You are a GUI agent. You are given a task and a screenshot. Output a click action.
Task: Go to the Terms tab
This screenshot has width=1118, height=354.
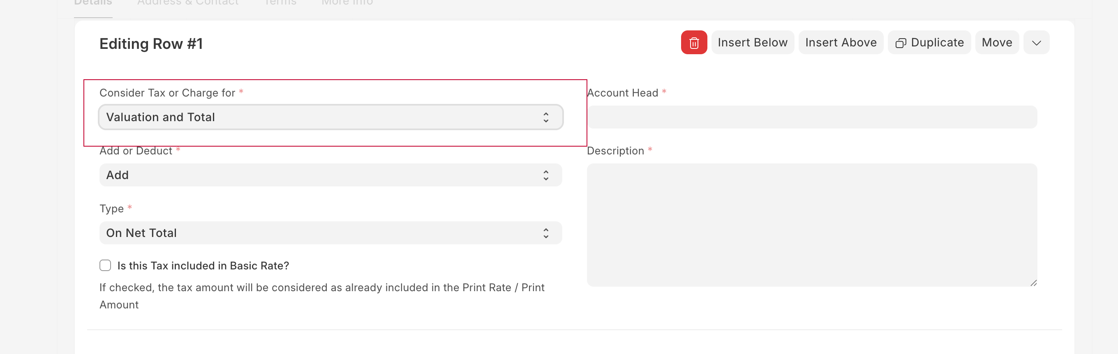[280, 3]
